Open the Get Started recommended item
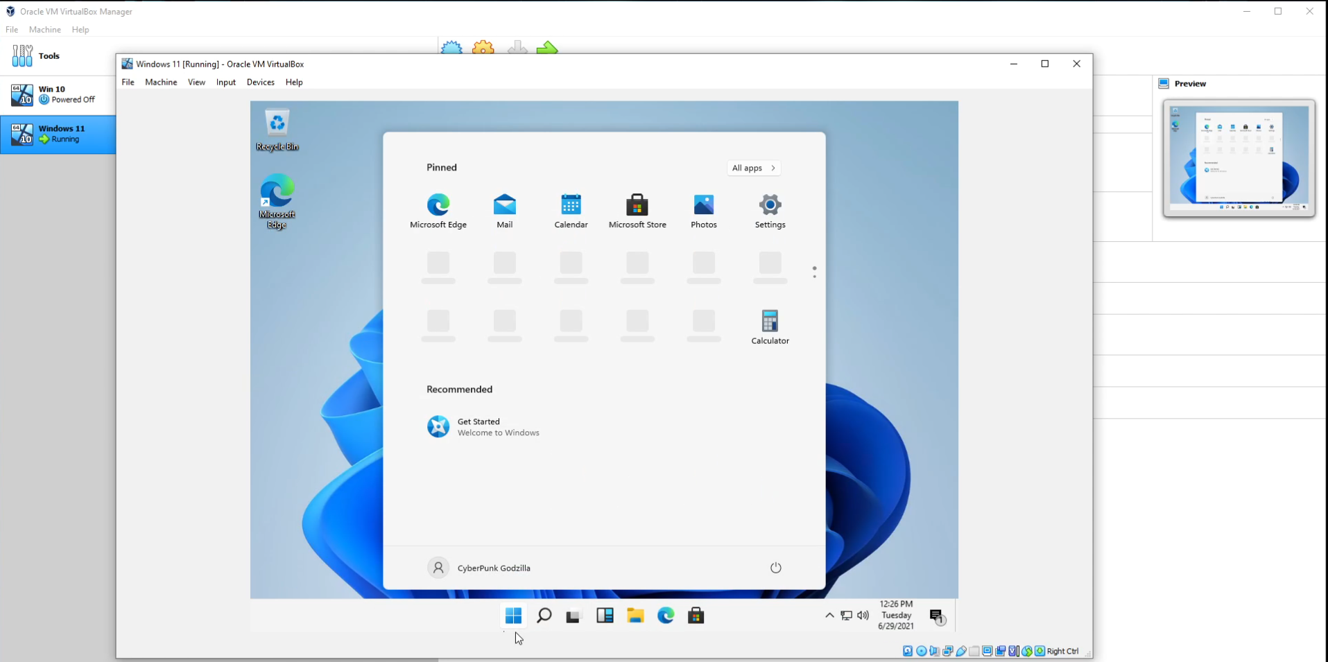Image resolution: width=1328 pixels, height=662 pixels. [x=483, y=427]
